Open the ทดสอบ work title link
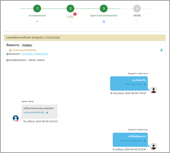 27,45
